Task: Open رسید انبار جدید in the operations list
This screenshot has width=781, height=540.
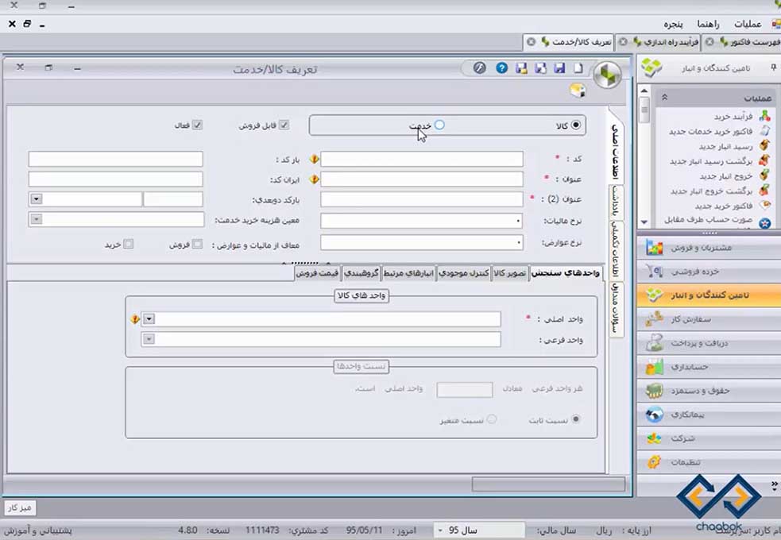Action: (x=723, y=146)
